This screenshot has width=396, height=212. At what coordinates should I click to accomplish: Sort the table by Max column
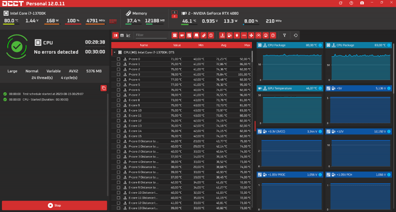tap(247, 45)
